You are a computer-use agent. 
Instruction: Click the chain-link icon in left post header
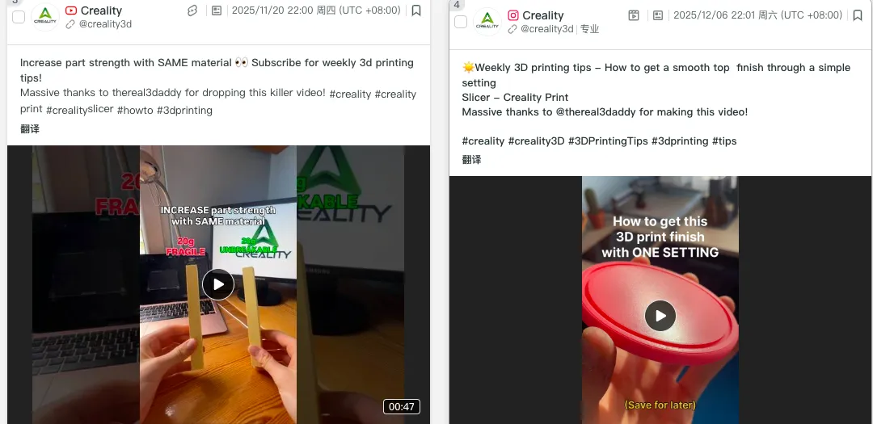click(192, 10)
